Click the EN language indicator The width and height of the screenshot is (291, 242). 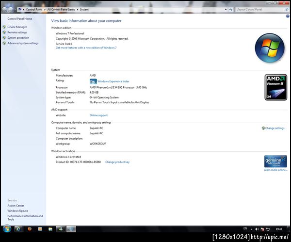coord(245,228)
